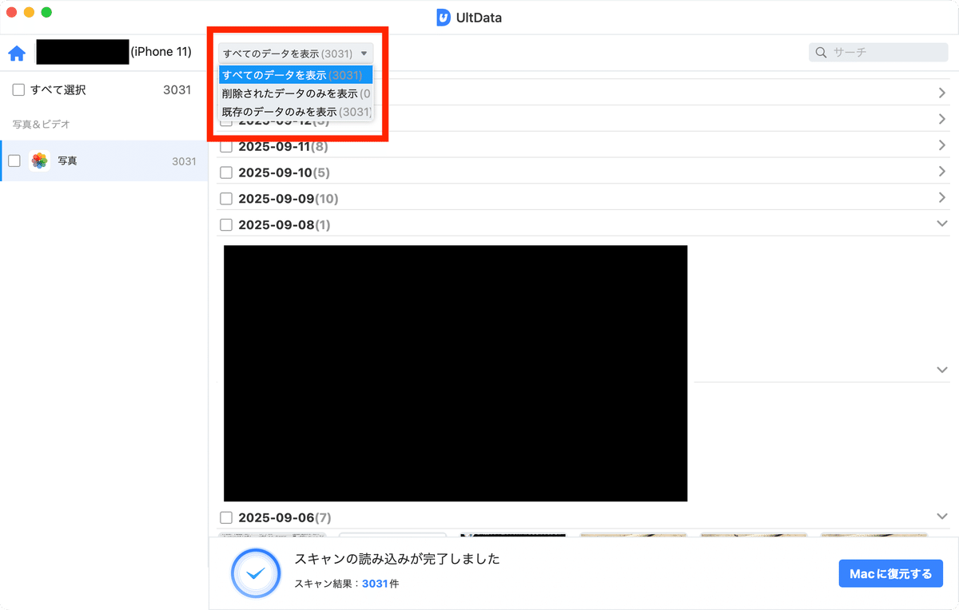Click the blue home icon in the sidebar

click(x=15, y=51)
